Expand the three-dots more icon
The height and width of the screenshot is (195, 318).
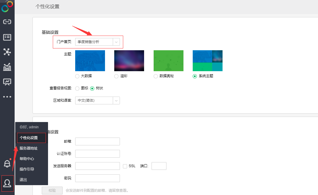click(7, 97)
